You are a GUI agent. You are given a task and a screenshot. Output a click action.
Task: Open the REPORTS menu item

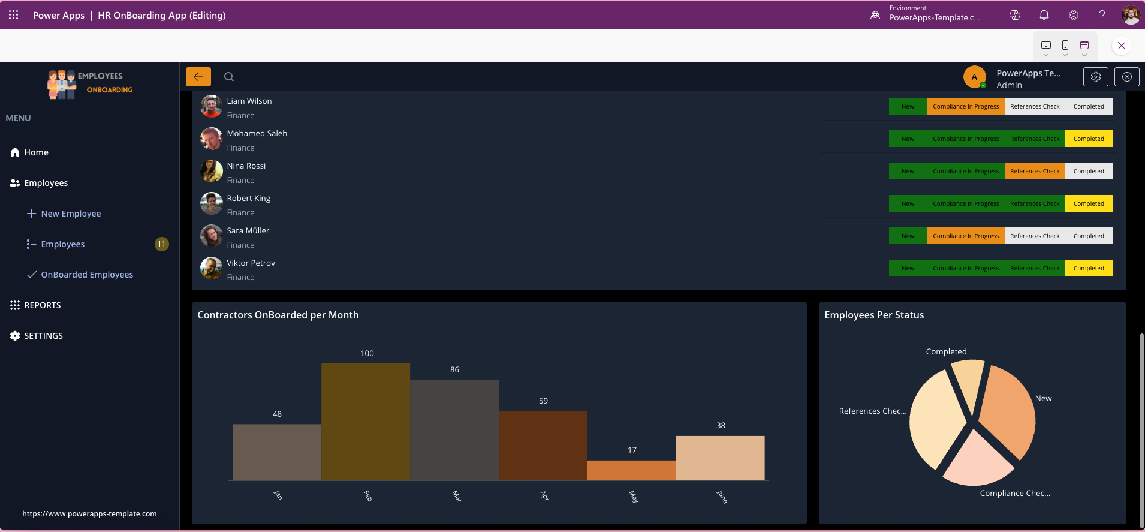(x=42, y=305)
